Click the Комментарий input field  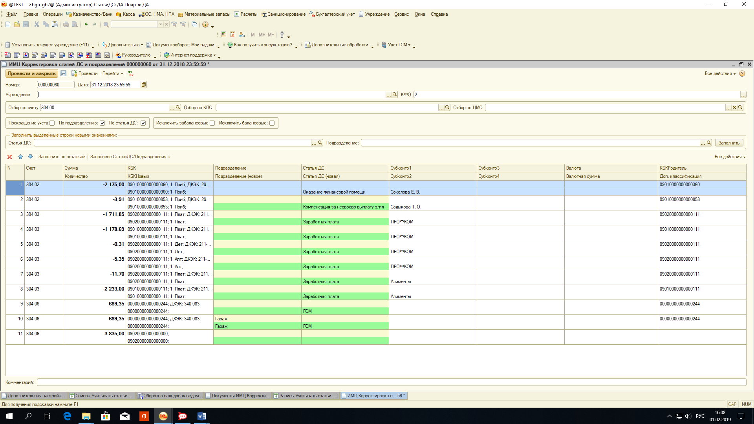pyautogui.click(x=391, y=382)
